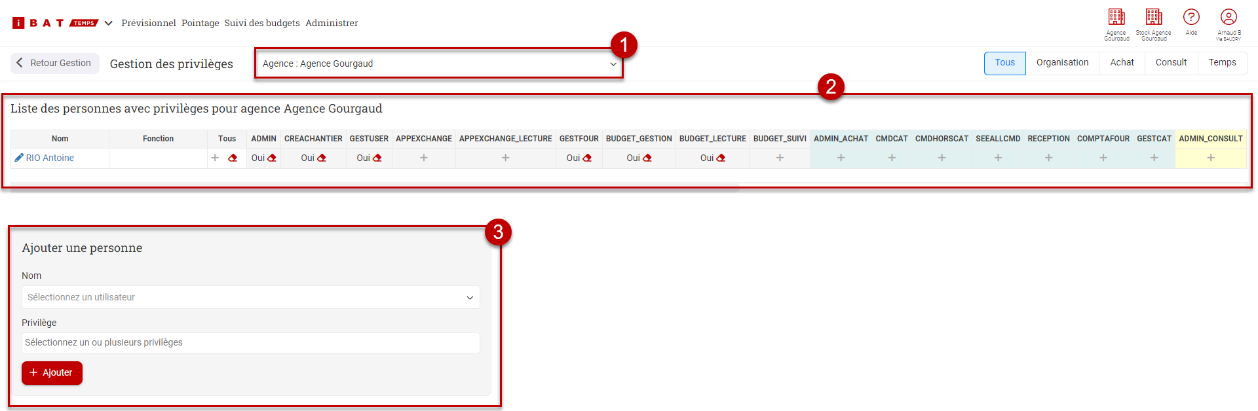Go back using Retour Gestion button

pyautogui.click(x=54, y=63)
